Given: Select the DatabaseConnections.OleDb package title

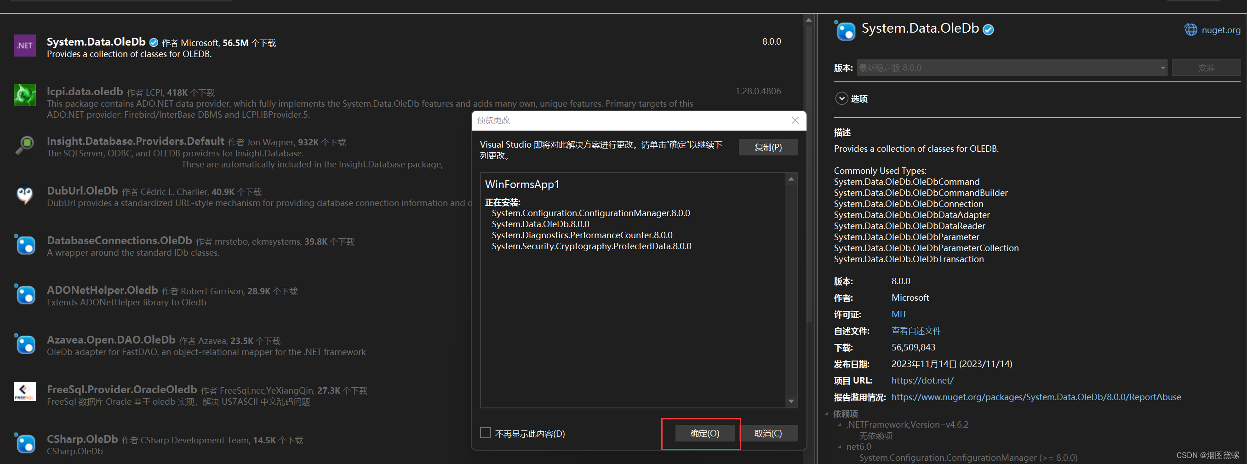Looking at the screenshot, I should pos(120,240).
